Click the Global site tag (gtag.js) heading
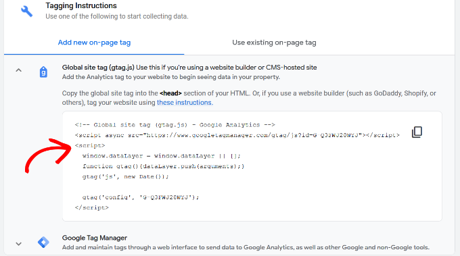 coord(98,68)
